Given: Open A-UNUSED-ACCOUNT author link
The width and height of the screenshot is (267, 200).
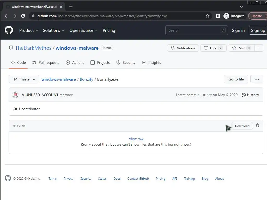Looking at the screenshot, I should [40, 95].
